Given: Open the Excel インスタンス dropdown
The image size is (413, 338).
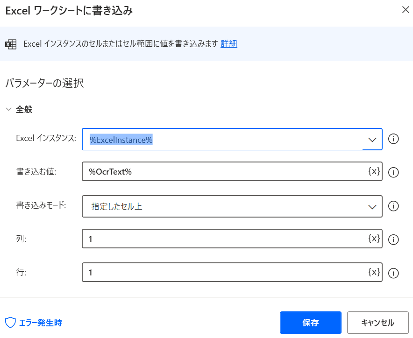Looking at the screenshot, I should [x=372, y=139].
